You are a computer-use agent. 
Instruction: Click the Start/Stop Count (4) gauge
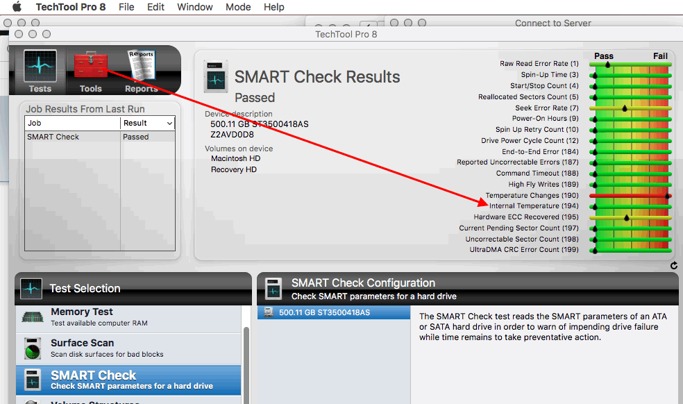pos(630,86)
